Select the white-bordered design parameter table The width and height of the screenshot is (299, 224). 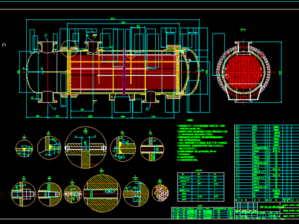coord(201,187)
